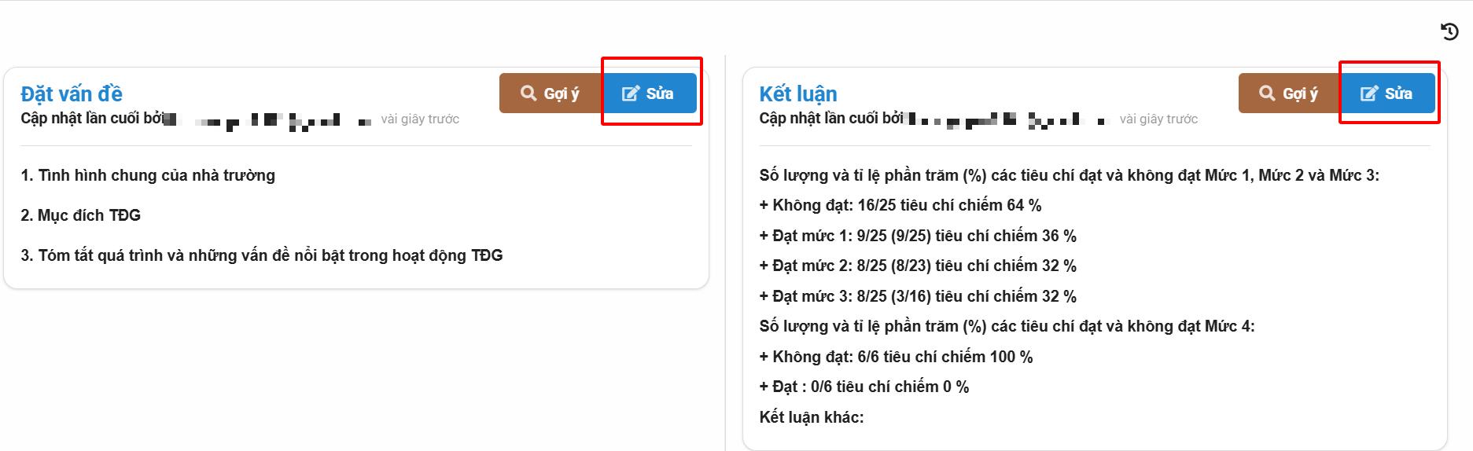
Task: Click the Đạt : 0/6 tiêu chí line
Action: pos(864,387)
